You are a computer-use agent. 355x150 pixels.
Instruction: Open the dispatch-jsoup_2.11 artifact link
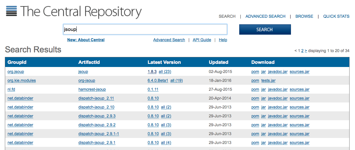[96, 98]
